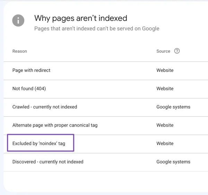208x195 pixels.
Task: Select the 'Not found (404)' reason
Action: (x=29, y=89)
